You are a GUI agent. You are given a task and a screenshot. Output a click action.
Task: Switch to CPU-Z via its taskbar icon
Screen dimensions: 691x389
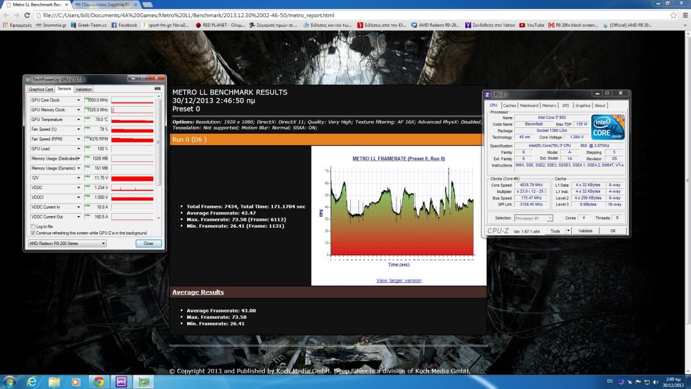(x=122, y=382)
